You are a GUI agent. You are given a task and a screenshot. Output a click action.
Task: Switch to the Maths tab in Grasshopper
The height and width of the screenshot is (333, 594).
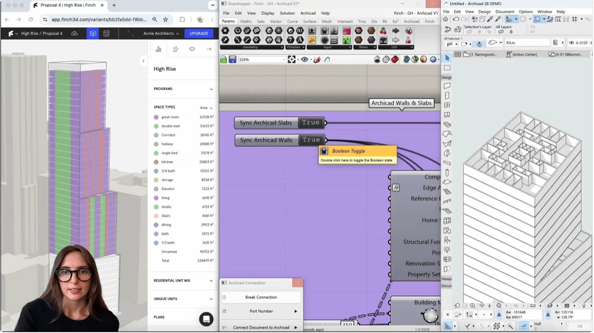[x=246, y=22]
